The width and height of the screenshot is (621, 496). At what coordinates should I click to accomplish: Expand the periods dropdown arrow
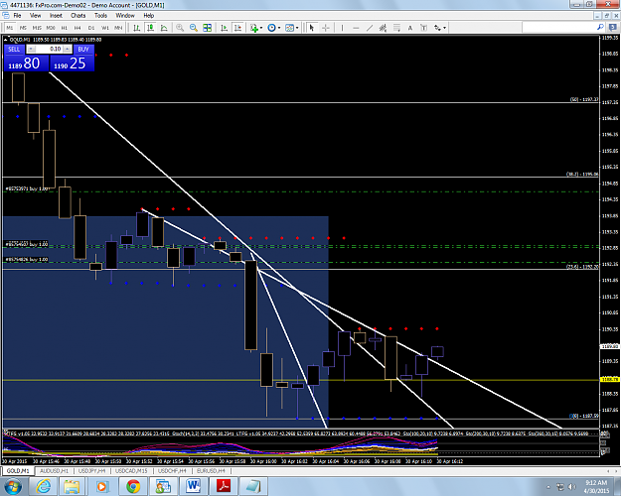(279, 28)
